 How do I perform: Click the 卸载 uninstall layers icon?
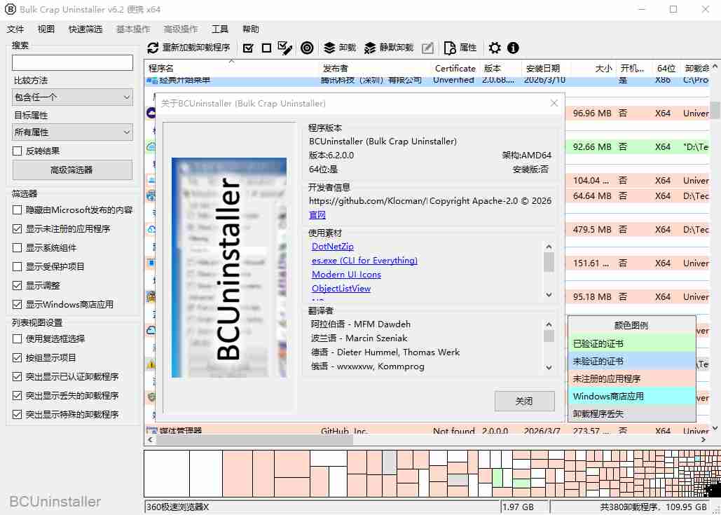329,48
